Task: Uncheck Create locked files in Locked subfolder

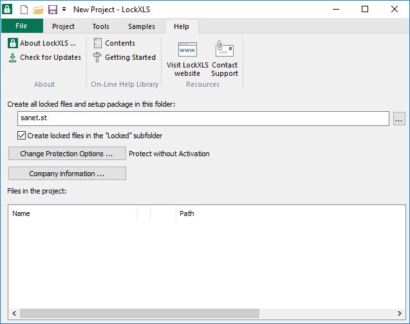Action: (21, 136)
